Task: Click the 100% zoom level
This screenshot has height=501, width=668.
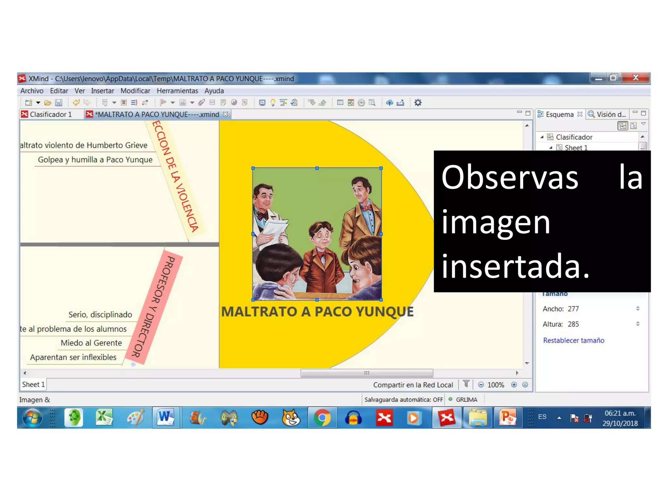Action: coord(496,385)
